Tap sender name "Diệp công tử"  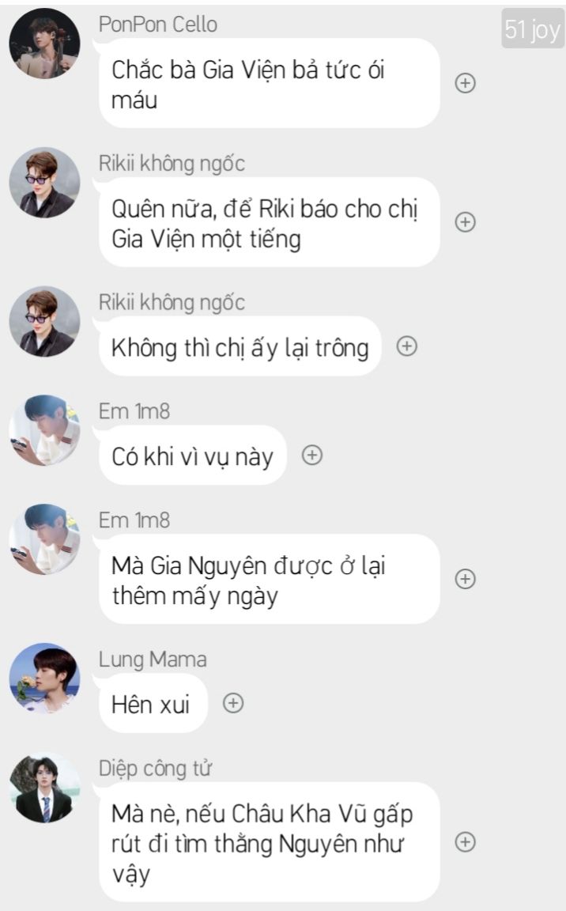click(x=155, y=769)
